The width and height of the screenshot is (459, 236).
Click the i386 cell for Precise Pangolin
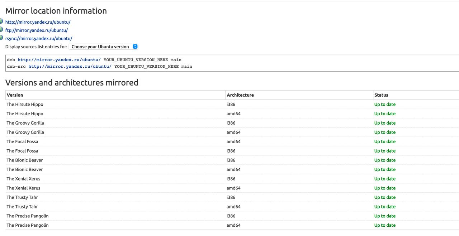(231, 216)
